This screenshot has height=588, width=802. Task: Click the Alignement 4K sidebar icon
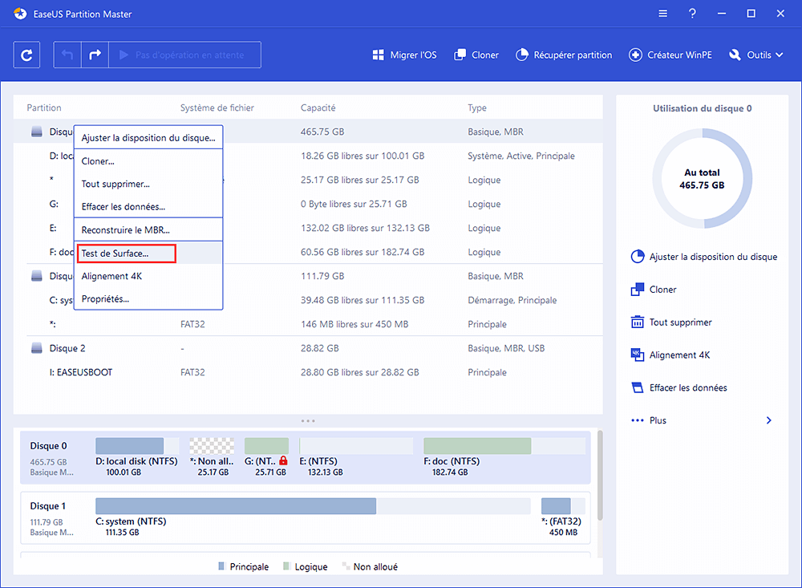pyautogui.click(x=638, y=355)
